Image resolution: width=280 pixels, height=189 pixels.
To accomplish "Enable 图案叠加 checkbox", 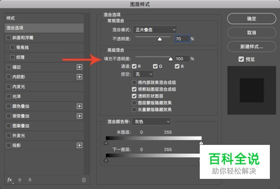I will coord(9,126).
